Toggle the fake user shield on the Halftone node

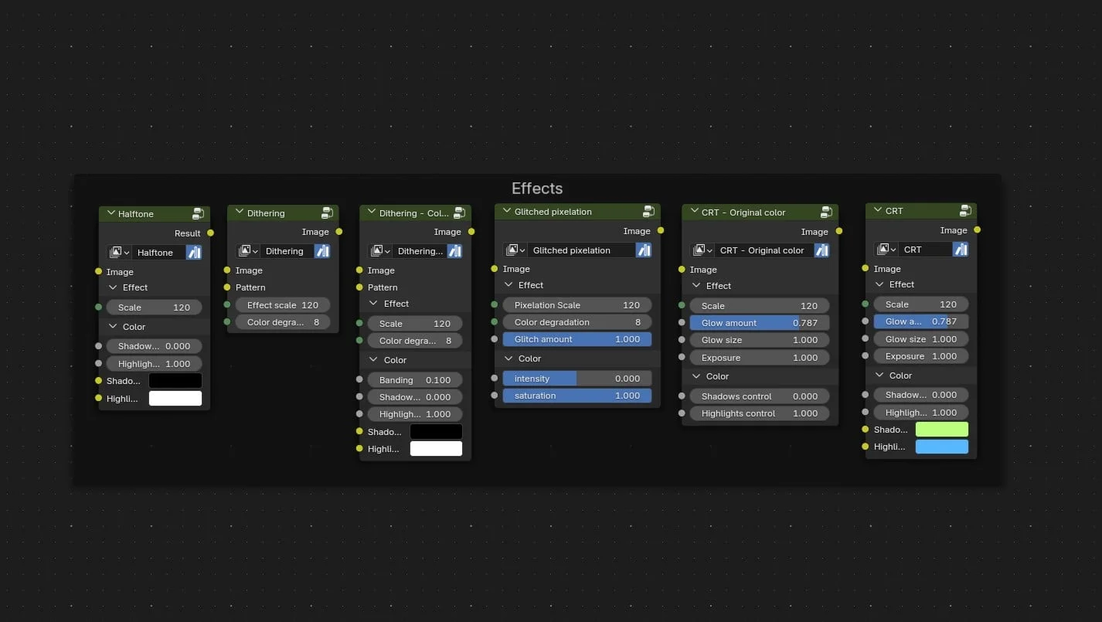pyautogui.click(x=194, y=252)
